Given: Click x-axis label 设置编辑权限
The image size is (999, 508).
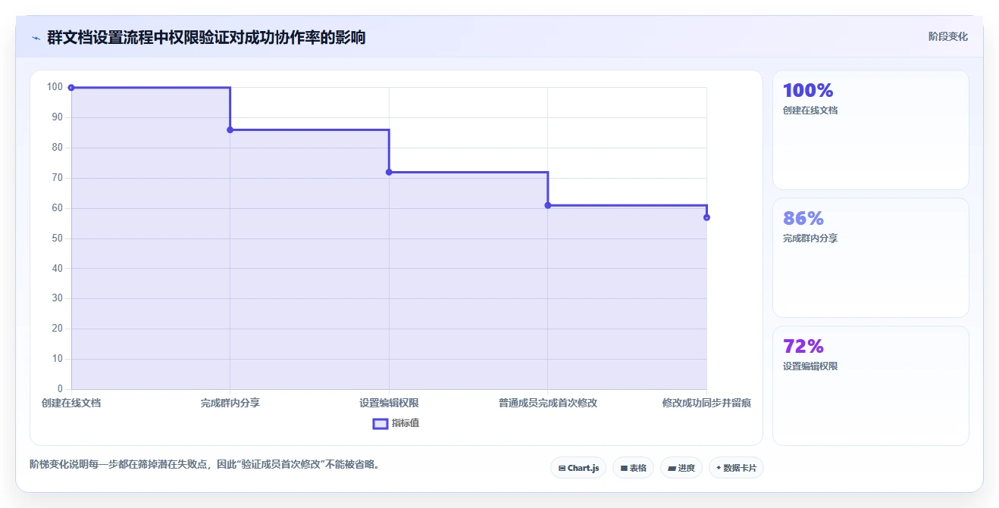Looking at the screenshot, I should 389,403.
